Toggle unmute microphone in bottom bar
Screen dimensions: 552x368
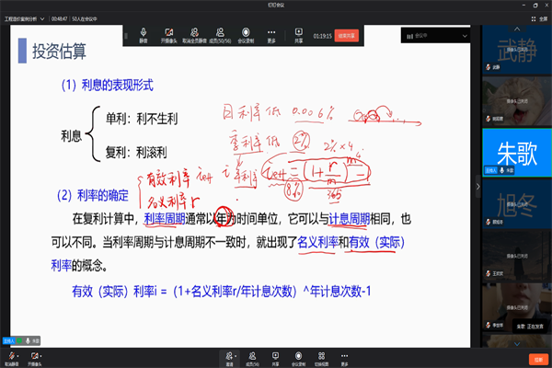(x=12, y=359)
